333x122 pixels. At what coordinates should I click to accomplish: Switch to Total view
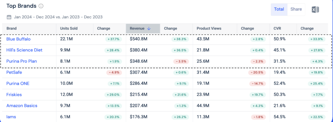pos(279,9)
